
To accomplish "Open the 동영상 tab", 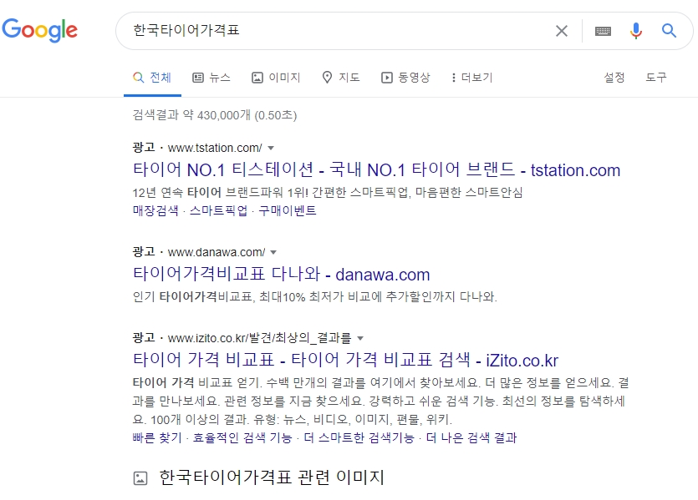I will pyautogui.click(x=405, y=78).
